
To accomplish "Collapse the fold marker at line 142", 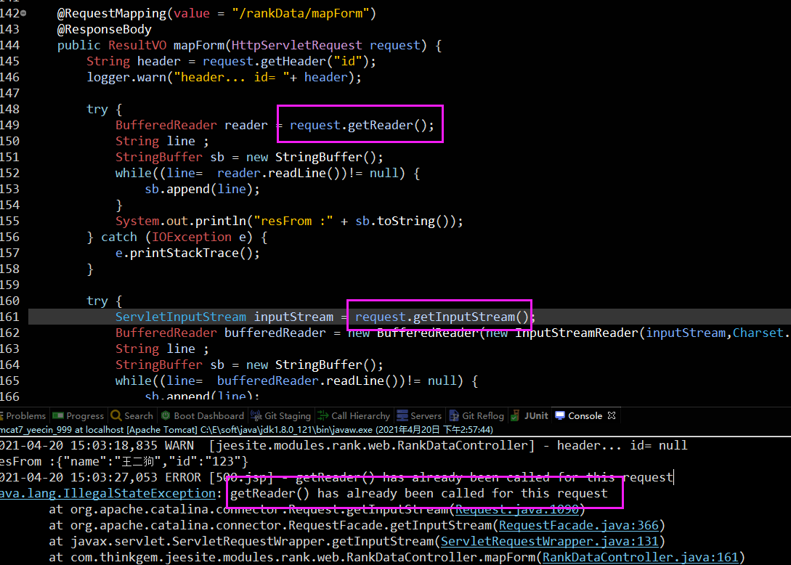I will click(23, 13).
